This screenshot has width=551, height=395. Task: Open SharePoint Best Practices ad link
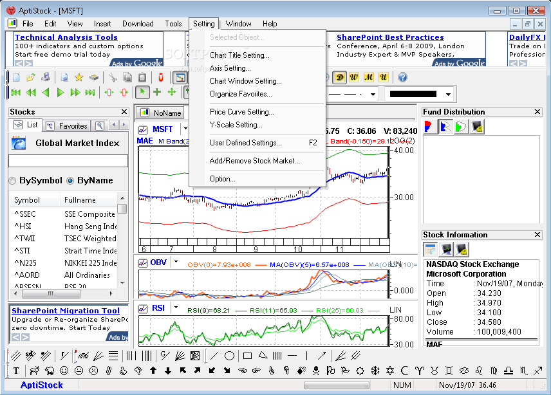pyautogui.click(x=390, y=37)
